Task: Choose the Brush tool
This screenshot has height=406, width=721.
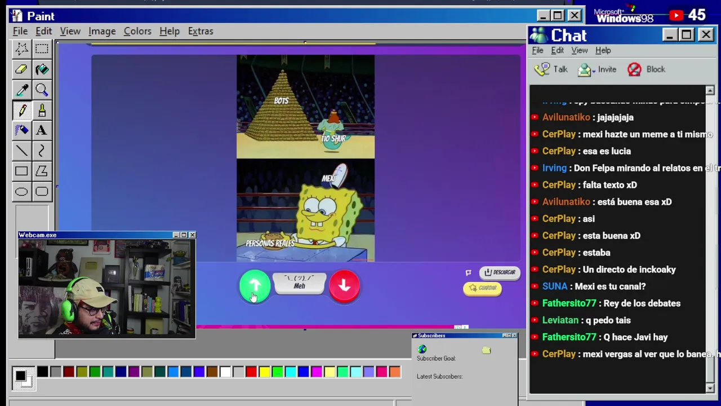Action: pos(42,110)
